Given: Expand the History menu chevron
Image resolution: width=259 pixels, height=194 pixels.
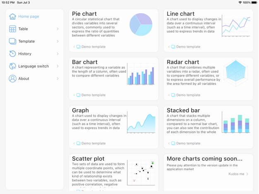Looking at the screenshot, I should tap(58, 54).
